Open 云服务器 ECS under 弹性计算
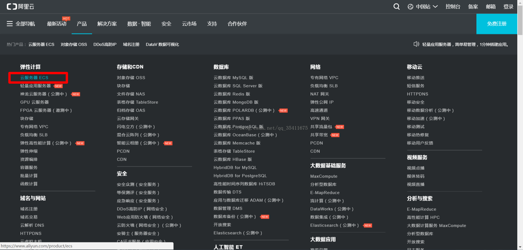This screenshot has width=523, height=250. tap(34, 78)
